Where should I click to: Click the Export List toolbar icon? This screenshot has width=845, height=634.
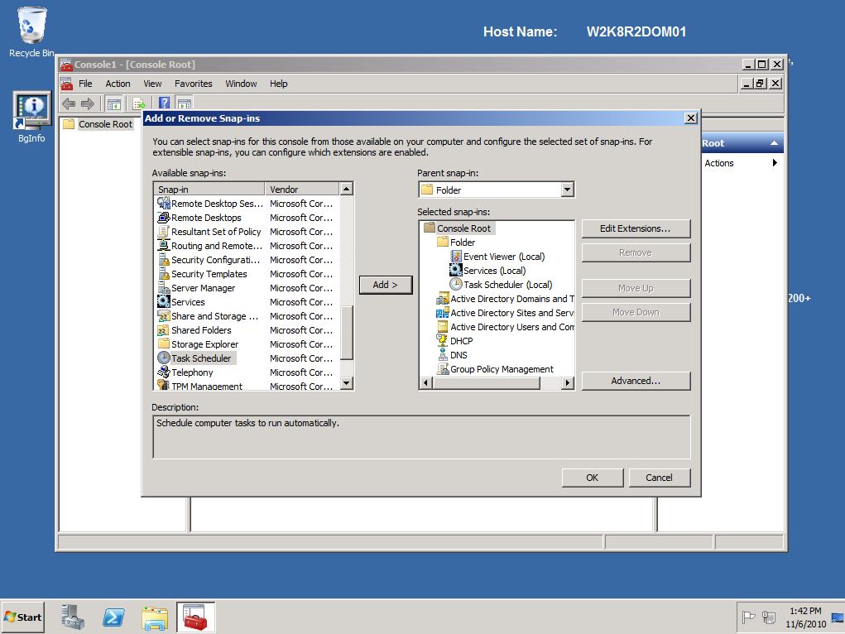click(x=138, y=103)
